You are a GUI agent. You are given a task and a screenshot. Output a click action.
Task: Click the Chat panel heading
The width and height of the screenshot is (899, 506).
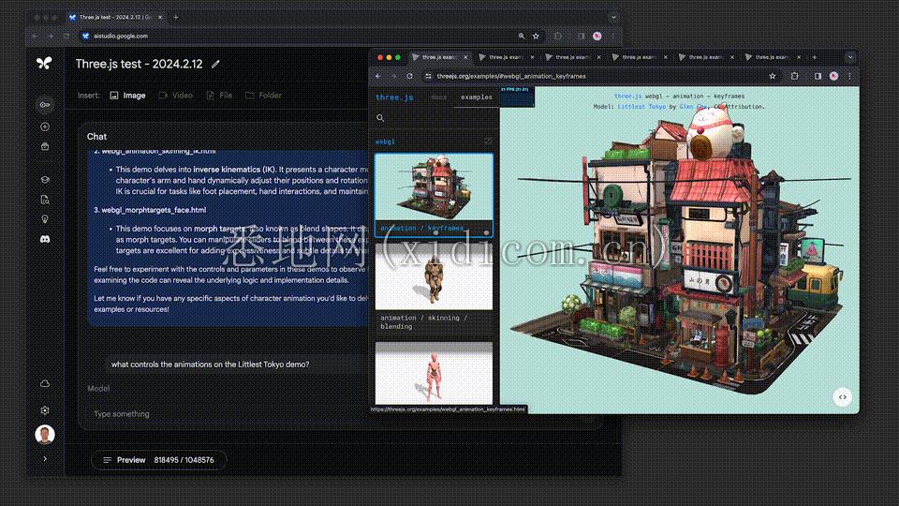(96, 137)
